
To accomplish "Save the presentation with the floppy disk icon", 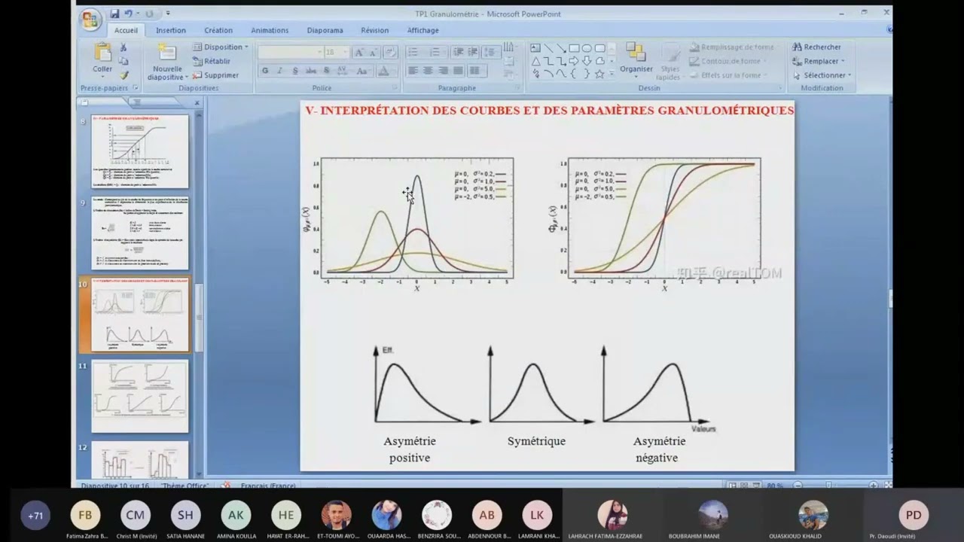I will click(114, 14).
